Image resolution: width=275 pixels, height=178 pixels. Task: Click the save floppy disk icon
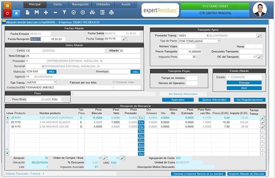point(37,12)
